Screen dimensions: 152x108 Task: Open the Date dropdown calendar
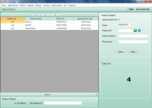coord(131,25)
